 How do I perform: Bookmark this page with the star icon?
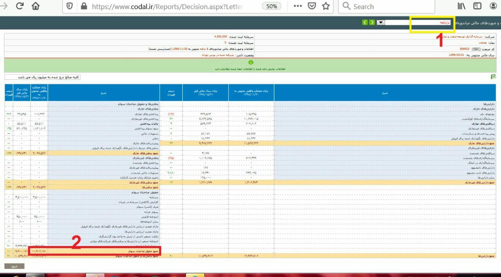click(x=326, y=6)
